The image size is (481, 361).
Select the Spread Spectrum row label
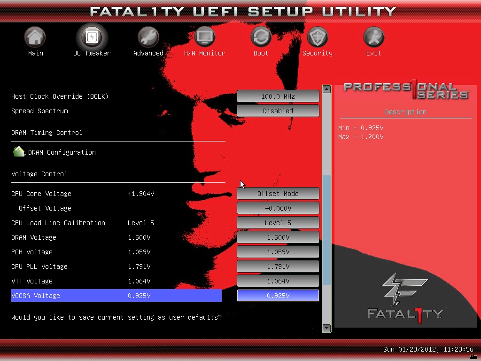click(39, 111)
